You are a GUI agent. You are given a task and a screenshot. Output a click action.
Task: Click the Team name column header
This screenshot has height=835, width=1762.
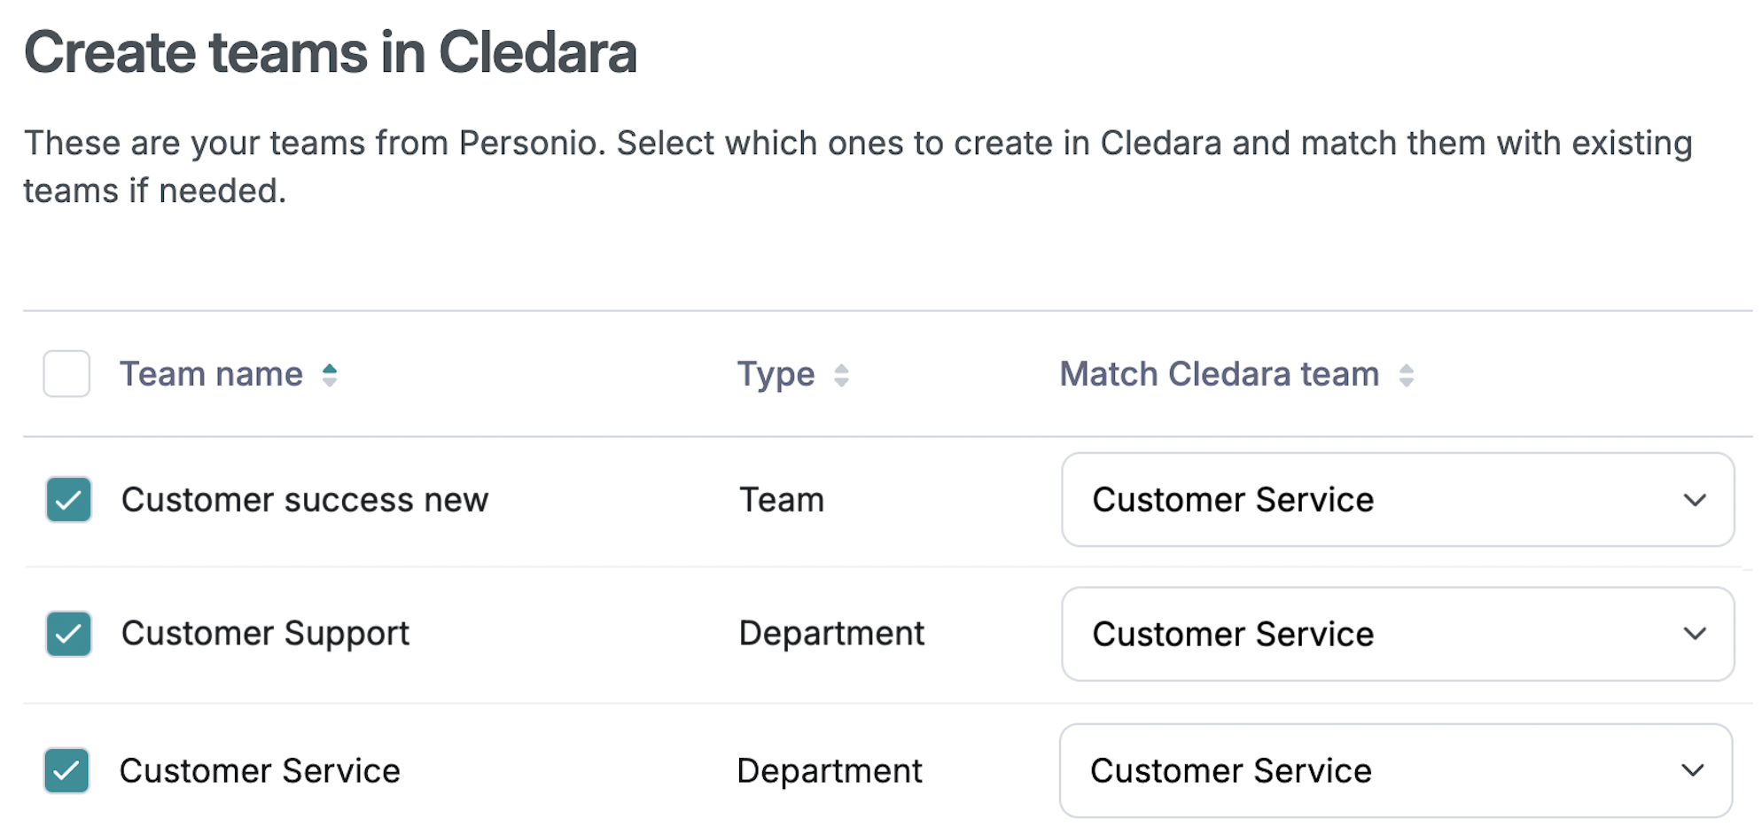212,374
